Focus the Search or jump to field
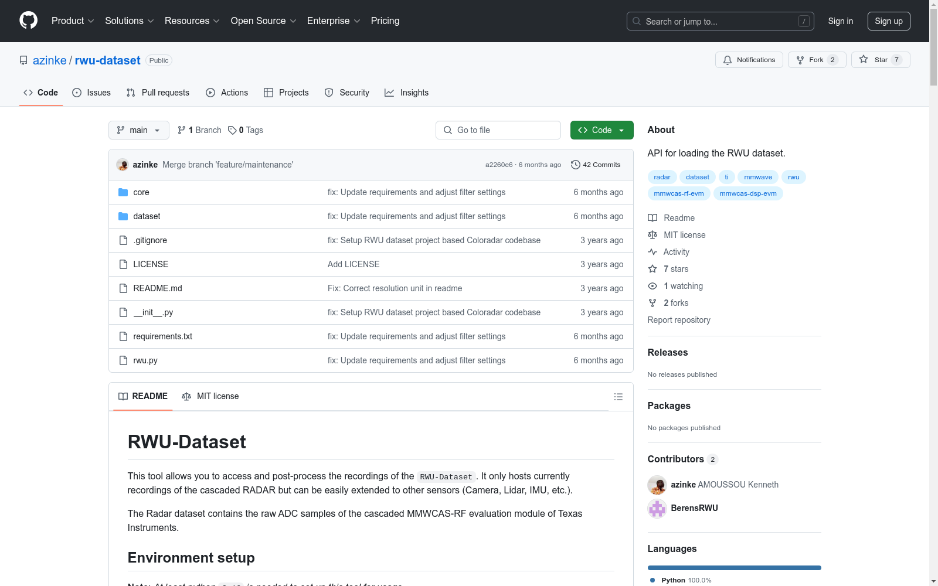The height and width of the screenshot is (586, 938). click(x=721, y=21)
